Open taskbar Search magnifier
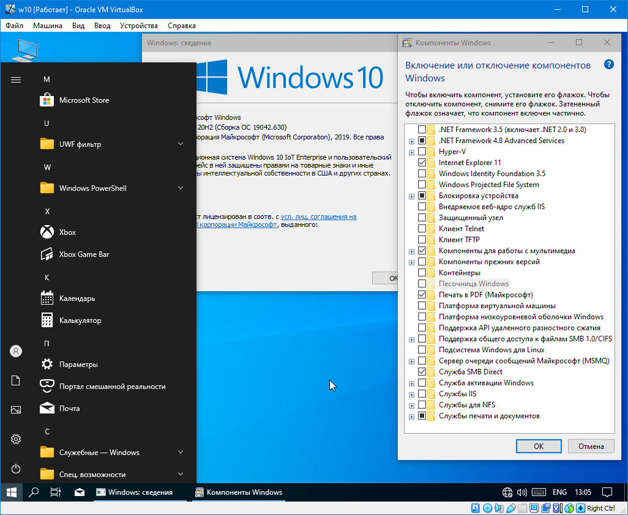The width and height of the screenshot is (628, 515). pyautogui.click(x=34, y=492)
